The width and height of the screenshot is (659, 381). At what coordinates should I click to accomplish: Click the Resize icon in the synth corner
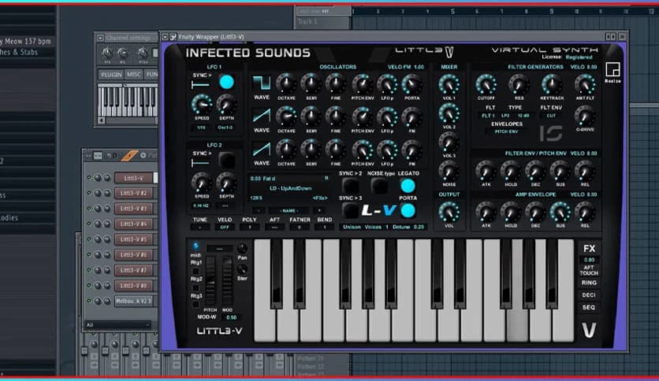click(612, 69)
